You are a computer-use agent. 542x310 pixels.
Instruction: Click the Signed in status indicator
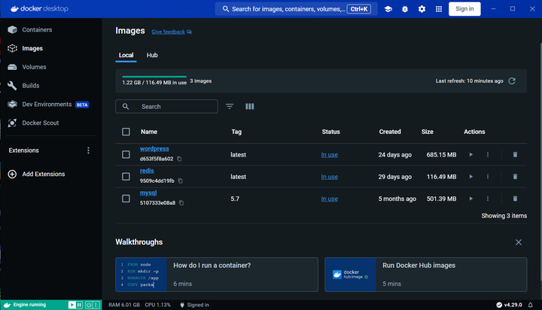tap(194, 305)
